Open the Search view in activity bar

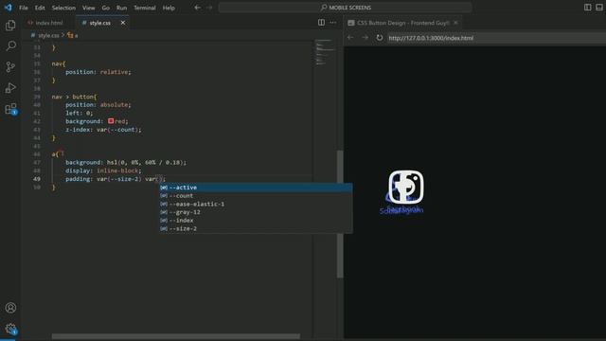[10, 46]
